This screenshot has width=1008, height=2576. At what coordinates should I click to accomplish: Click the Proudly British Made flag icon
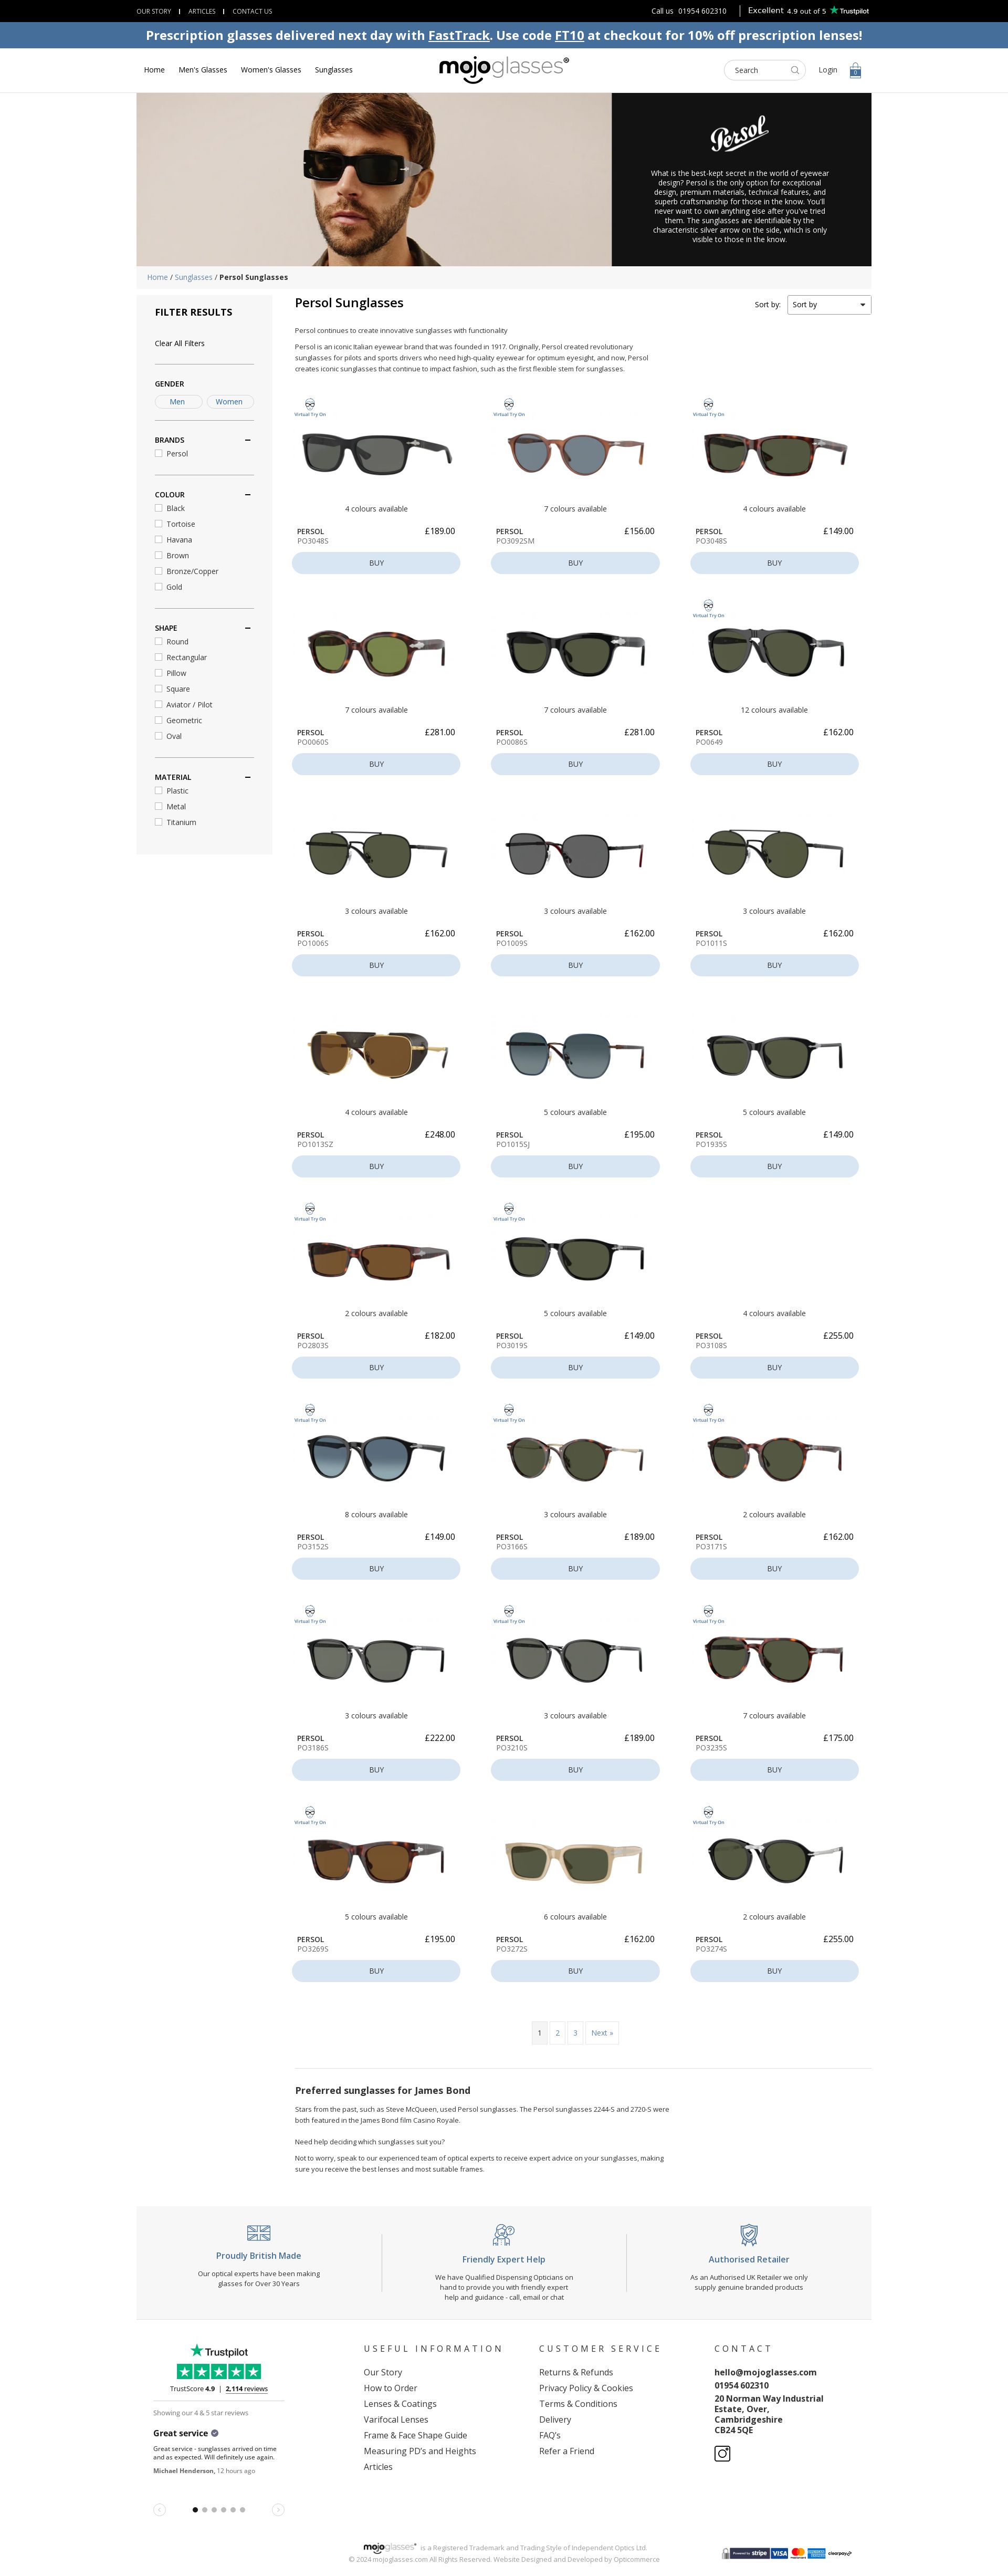point(258,2233)
